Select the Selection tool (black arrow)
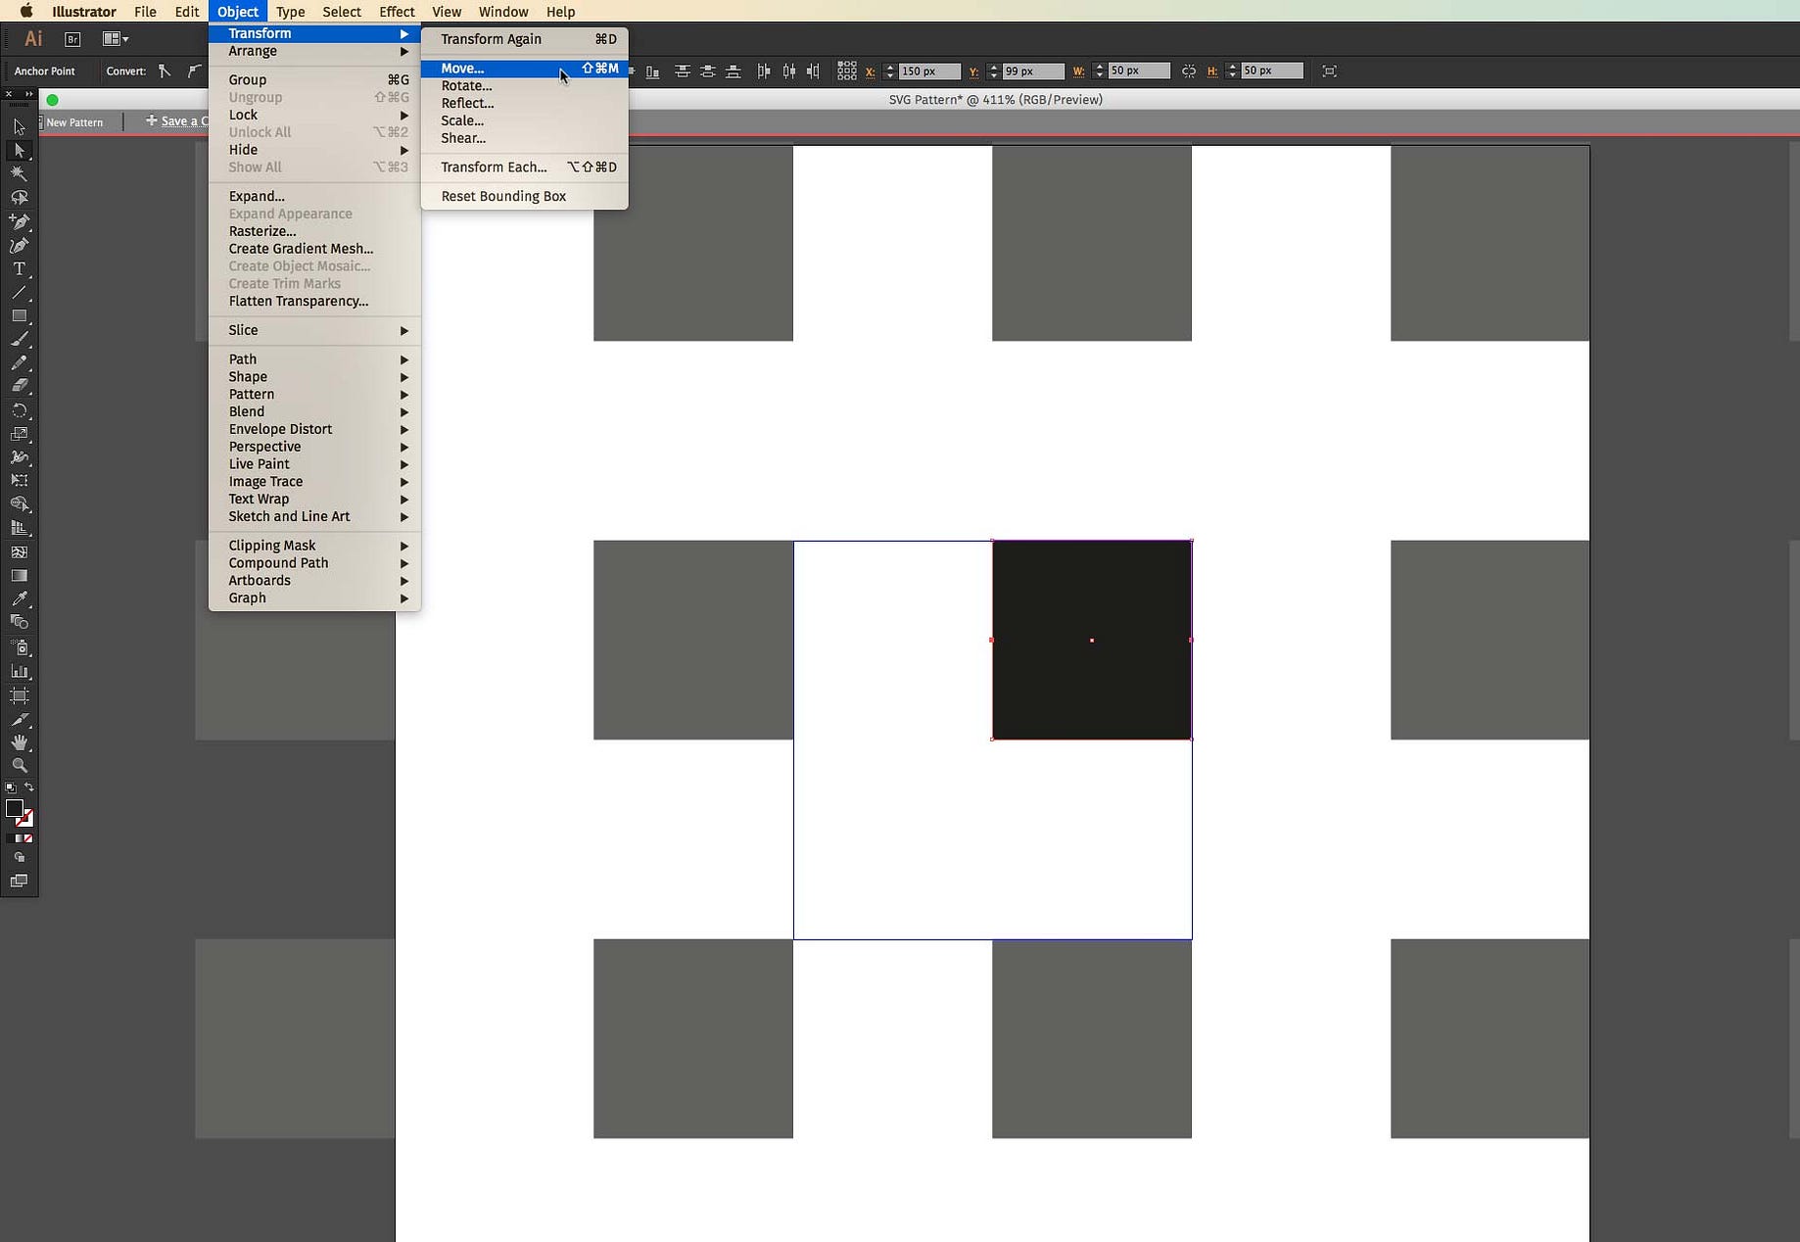The height and width of the screenshot is (1242, 1800). 19,127
